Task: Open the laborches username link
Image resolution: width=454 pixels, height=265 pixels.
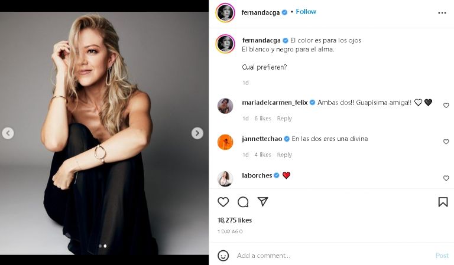Action: coord(257,175)
